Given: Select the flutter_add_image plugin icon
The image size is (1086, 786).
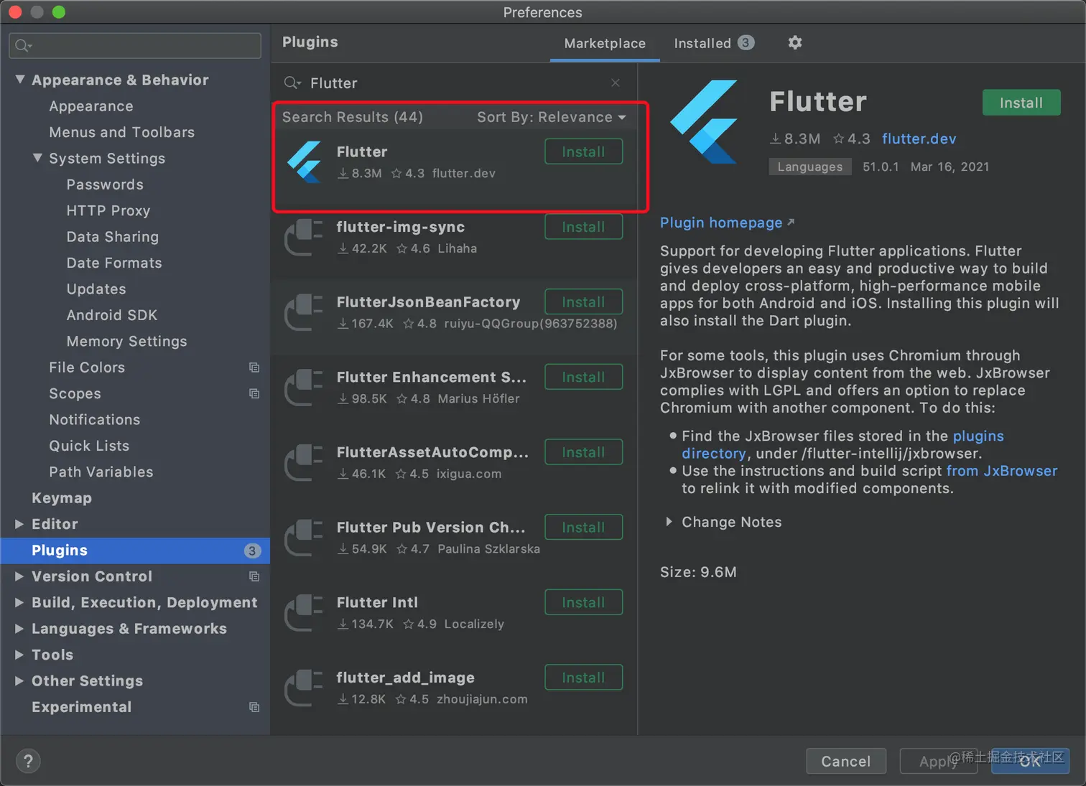Looking at the screenshot, I should (x=304, y=688).
